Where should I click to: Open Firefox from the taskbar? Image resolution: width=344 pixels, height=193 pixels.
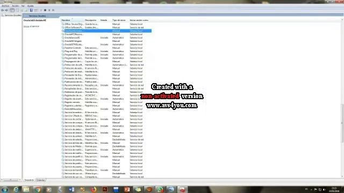coord(94,189)
